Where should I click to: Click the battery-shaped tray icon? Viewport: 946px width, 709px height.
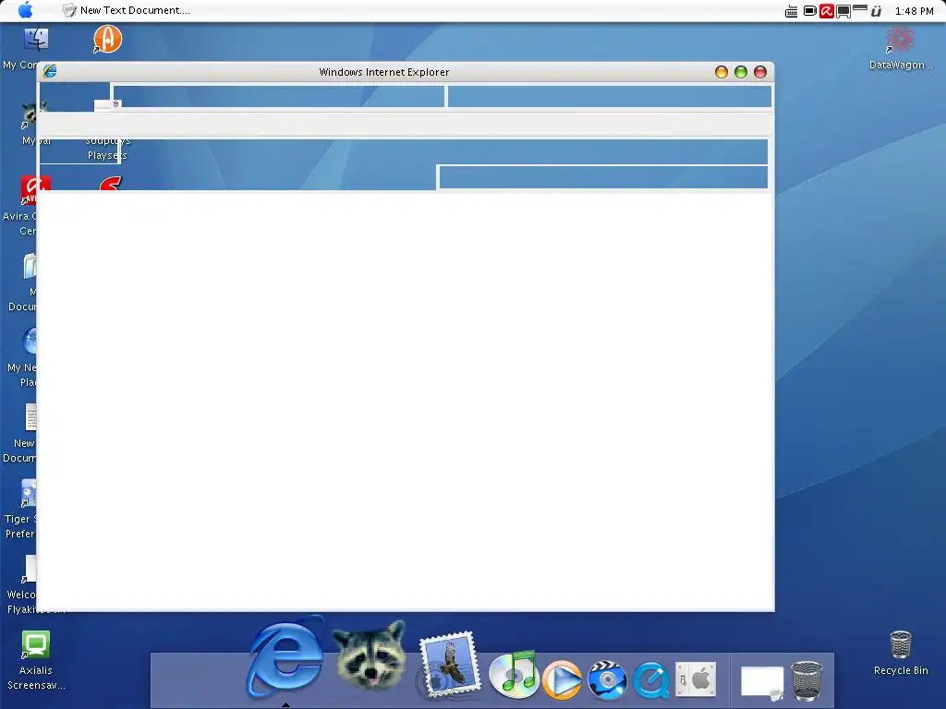[809, 11]
